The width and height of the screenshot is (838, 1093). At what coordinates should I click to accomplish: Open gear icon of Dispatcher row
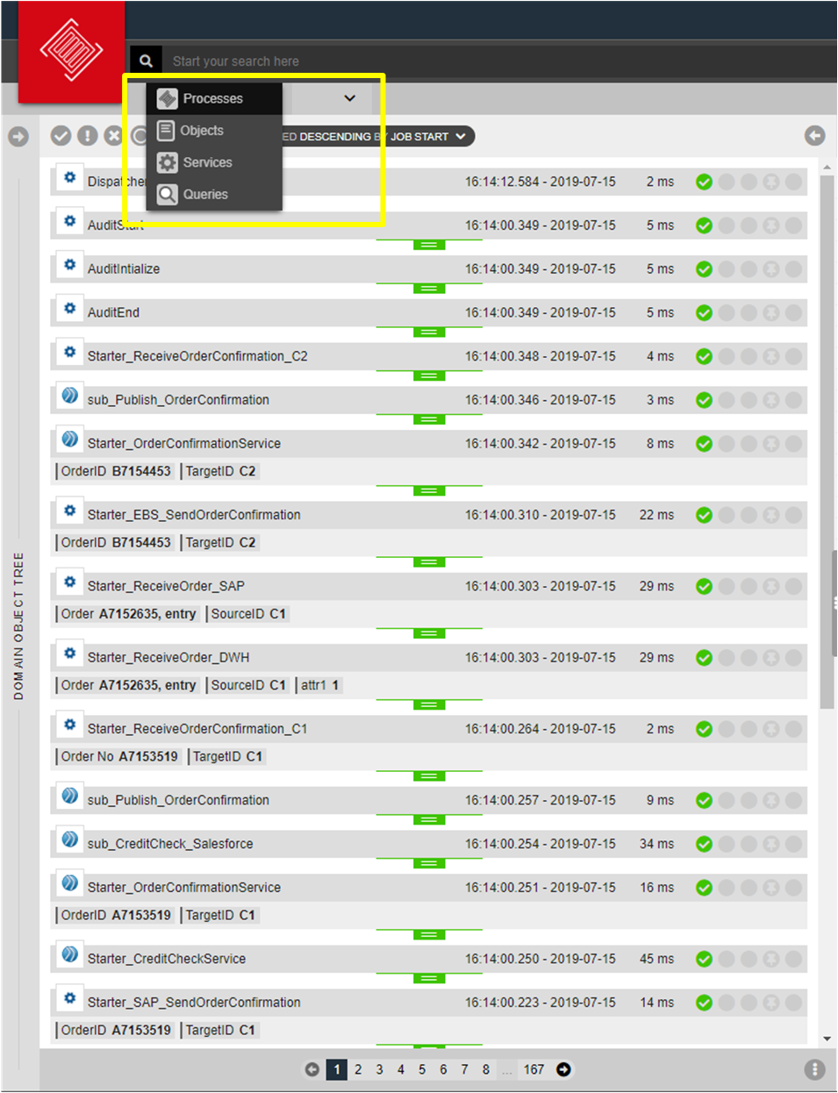click(70, 177)
